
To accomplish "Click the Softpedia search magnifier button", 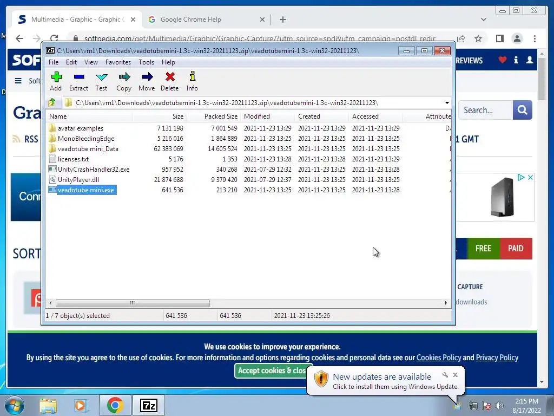I will [522, 110].
